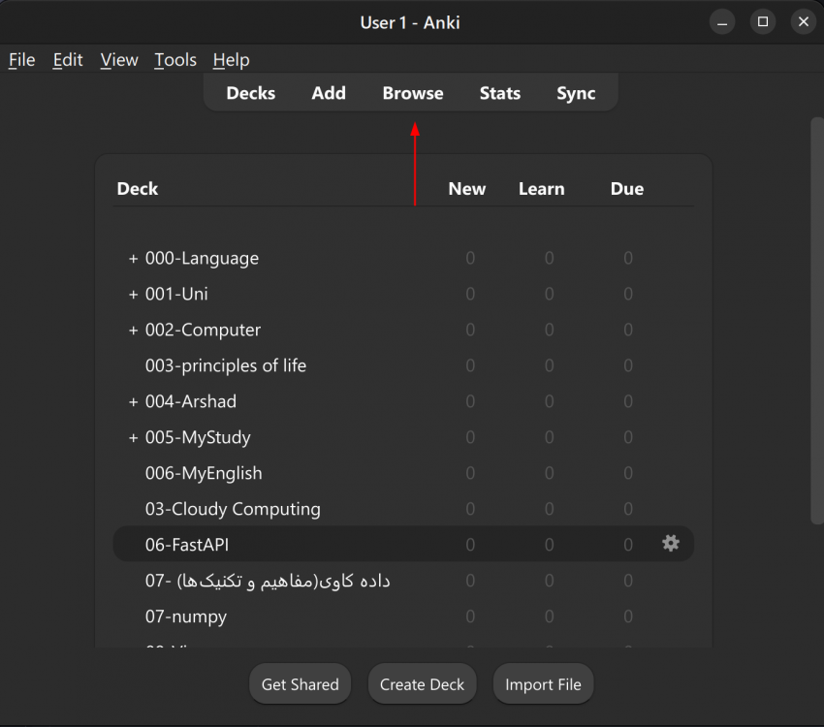The height and width of the screenshot is (727, 824).
Task: Click the Get Shared button
Action: [x=301, y=684]
